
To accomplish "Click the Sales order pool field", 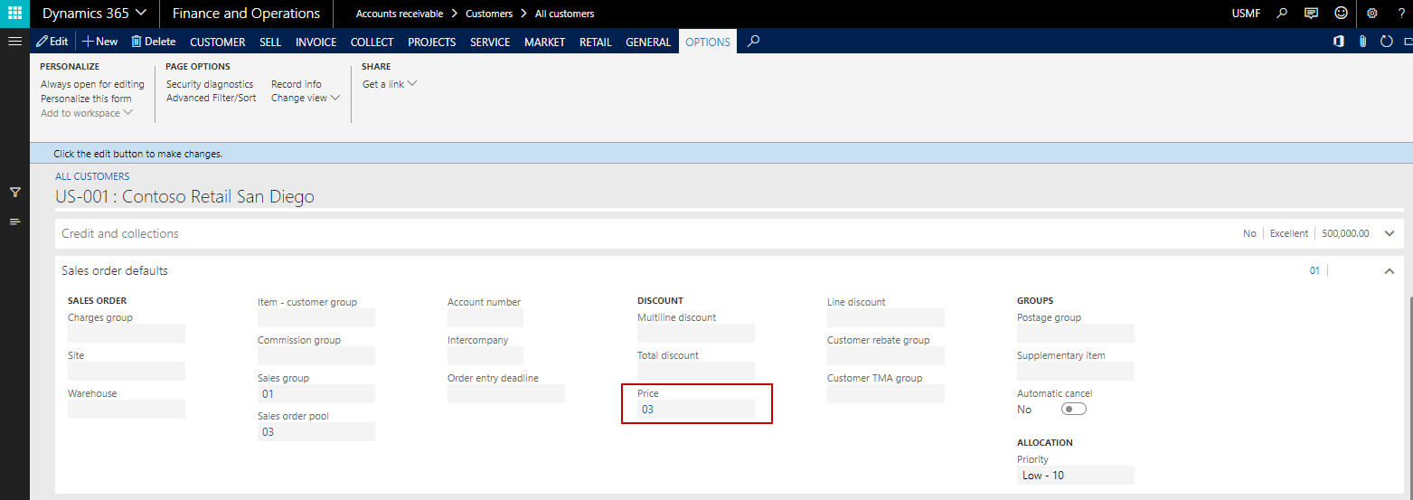I will (x=316, y=431).
